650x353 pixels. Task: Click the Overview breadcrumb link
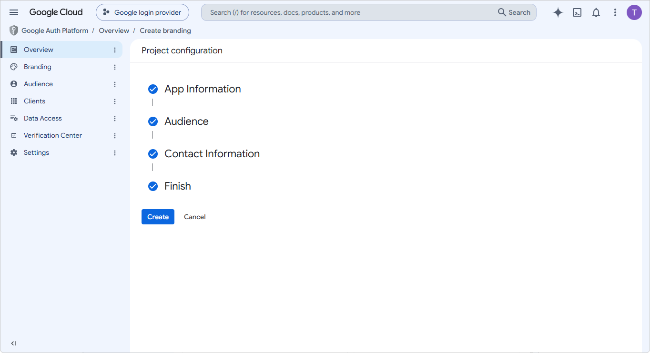point(114,30)
